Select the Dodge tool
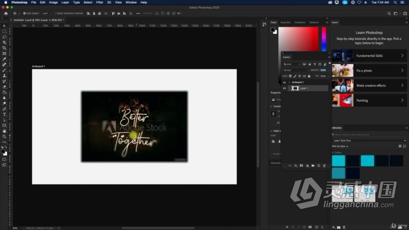409x230 pixels. [x=4, y=104]
